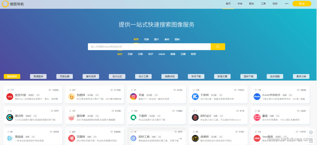The width and height of the screenshot is (317, 145).
Task: Open the three-dots more menu
Action: tap(286, 4)
